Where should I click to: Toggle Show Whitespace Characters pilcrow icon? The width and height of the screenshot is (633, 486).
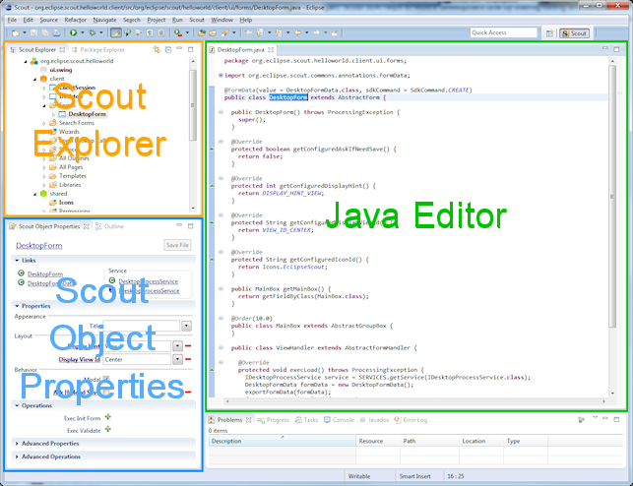tap(150, 32)
